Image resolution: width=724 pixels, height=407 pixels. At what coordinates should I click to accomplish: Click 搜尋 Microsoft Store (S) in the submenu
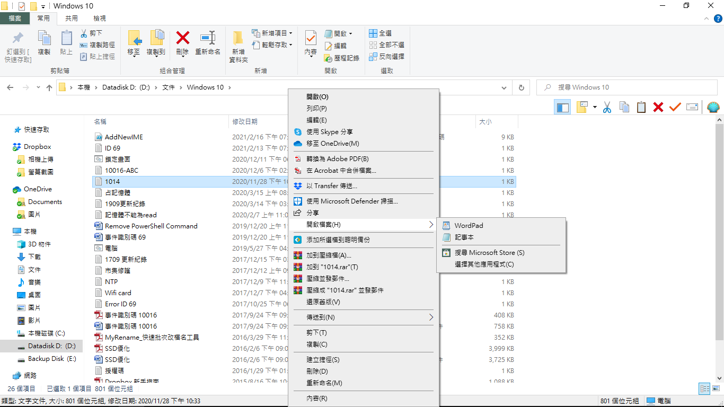click(501, 253)
